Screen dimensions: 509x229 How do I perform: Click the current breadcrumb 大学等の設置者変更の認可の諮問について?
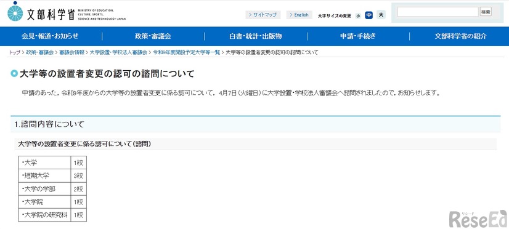[x=272, y=52]
